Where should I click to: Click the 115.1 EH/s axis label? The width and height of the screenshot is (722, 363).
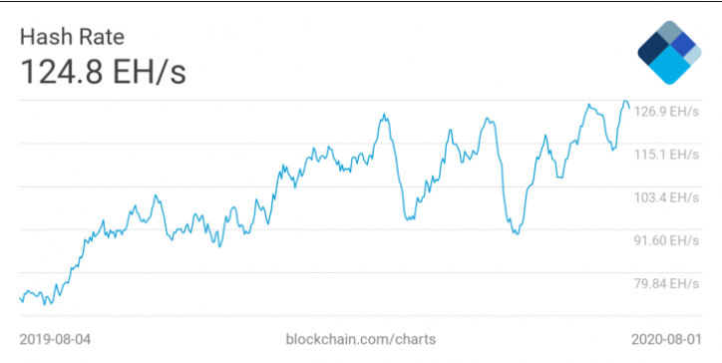click(x=667, y=155)
